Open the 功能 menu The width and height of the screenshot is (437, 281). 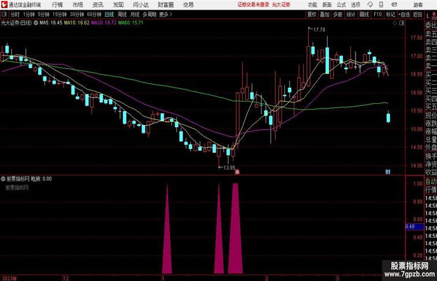pyautogui.click(x=312, y=5)
